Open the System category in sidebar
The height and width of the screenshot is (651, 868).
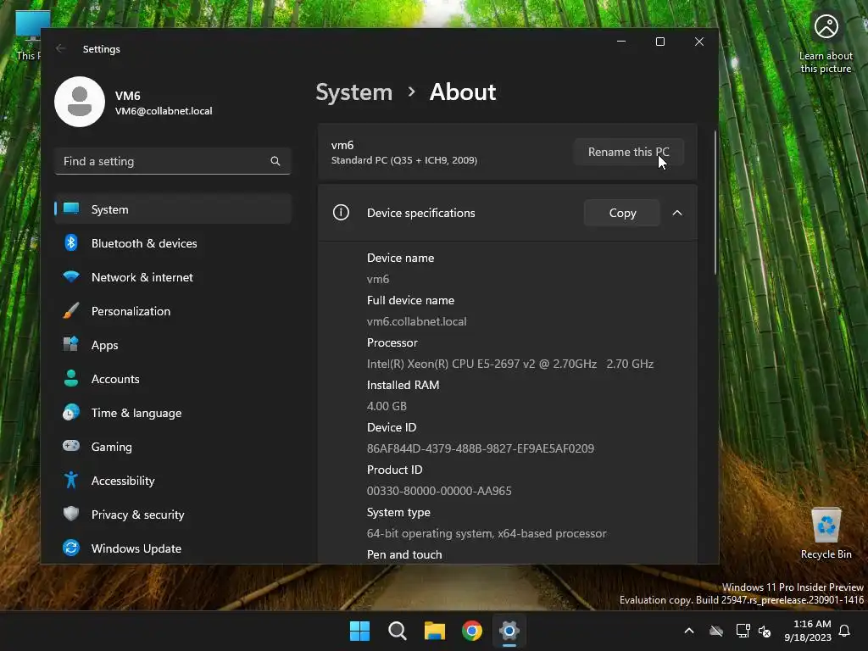[173, 209]
